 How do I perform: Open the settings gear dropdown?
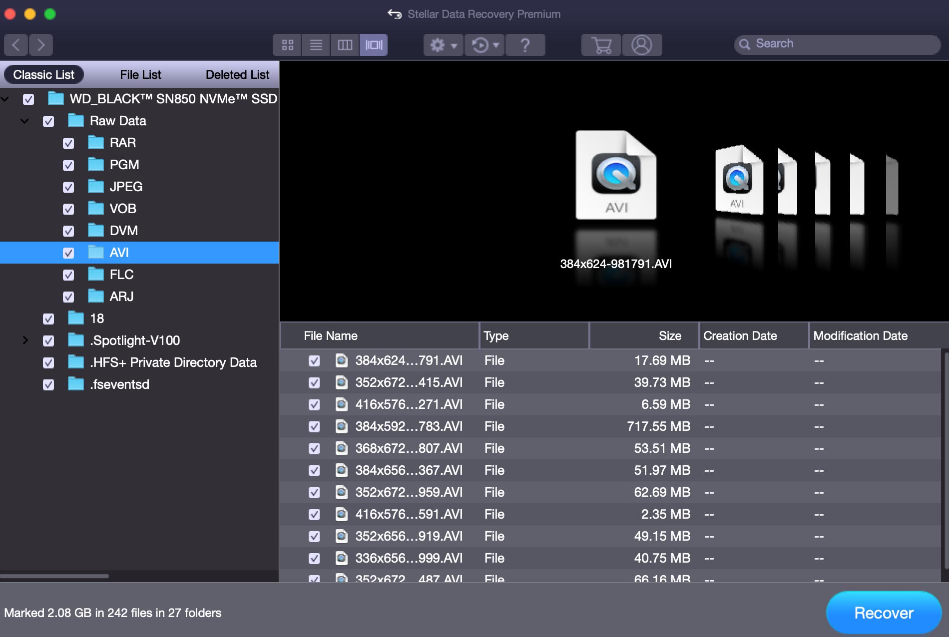click(443, 45)
